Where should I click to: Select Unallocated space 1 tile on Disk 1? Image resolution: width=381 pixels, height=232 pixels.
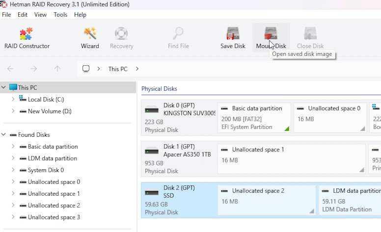point(292,159)
